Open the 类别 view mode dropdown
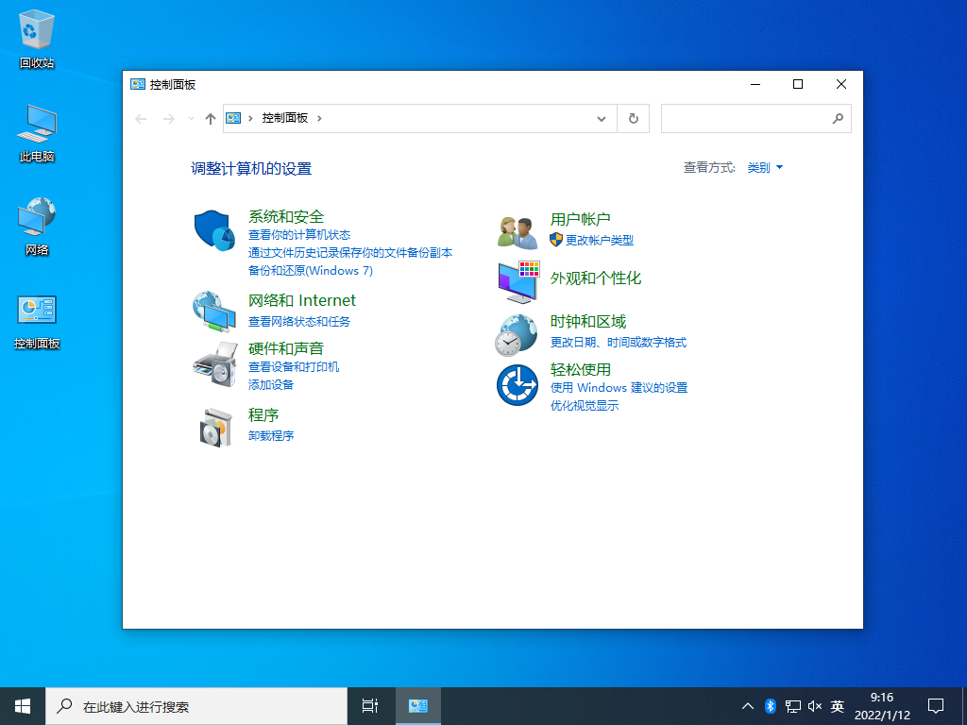This screenshot has width=967, height=725. pyautogui.click(x=765, y=167)
